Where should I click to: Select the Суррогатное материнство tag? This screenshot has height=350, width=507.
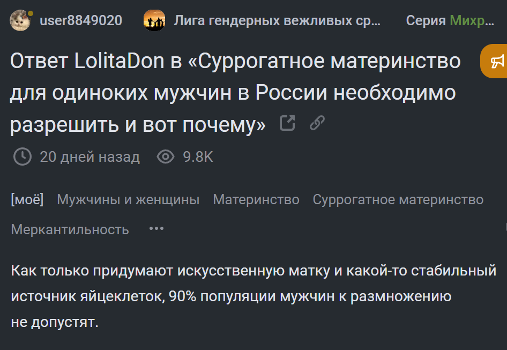(398, 200)
